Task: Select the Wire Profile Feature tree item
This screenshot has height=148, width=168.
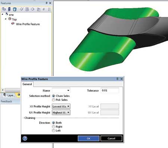Action: (x=28, y=24)
